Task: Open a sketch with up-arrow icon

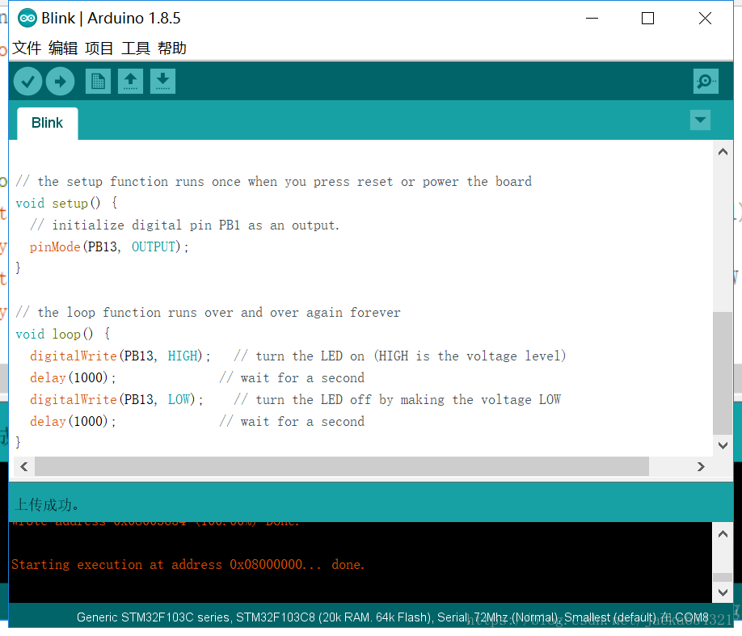Action: [131, 82]
